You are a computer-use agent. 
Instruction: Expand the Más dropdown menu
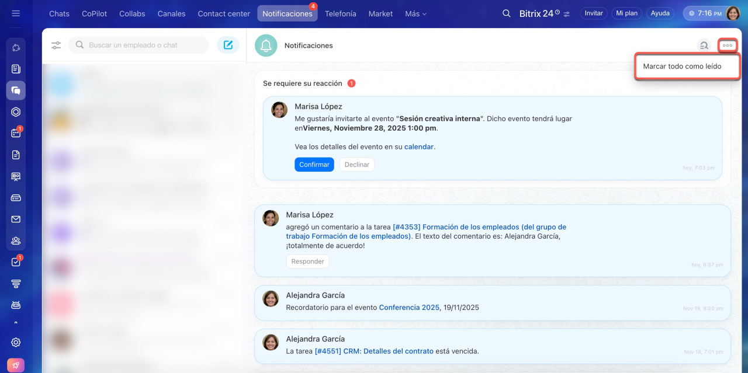pyautogui.click(x=415, y=13)
